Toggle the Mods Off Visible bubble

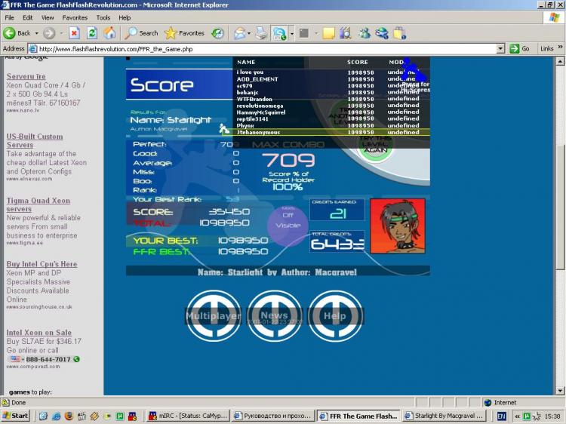(288, 221)
